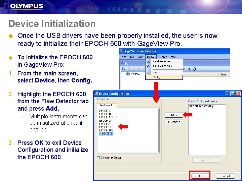Open the Edit menu in GageView
The height and width of the screenshot is (181, 242).
pos(132,57)
